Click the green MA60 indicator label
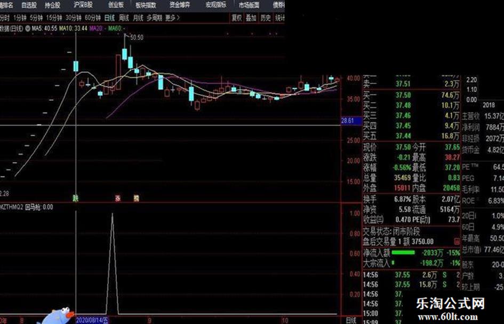 click(116, 29)
